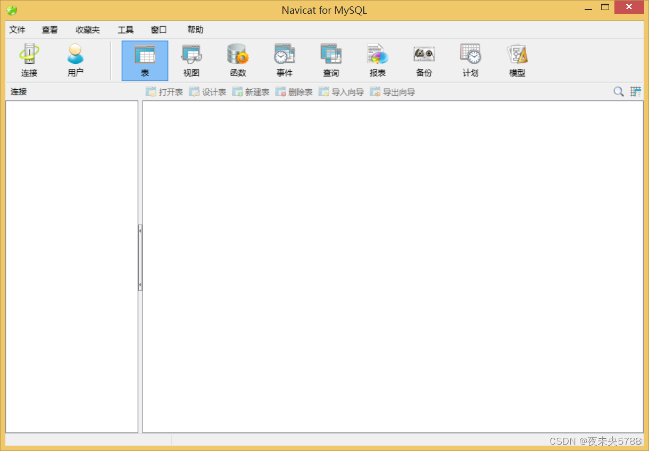649x451 pixels.
Task: Click inside the empty table objects pane
Action: [x=393, y=267]
